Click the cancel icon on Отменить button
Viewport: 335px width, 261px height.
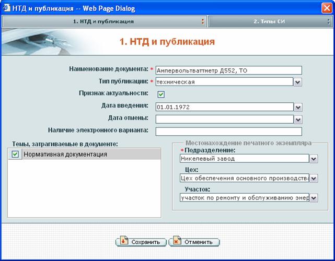[177, 241]
